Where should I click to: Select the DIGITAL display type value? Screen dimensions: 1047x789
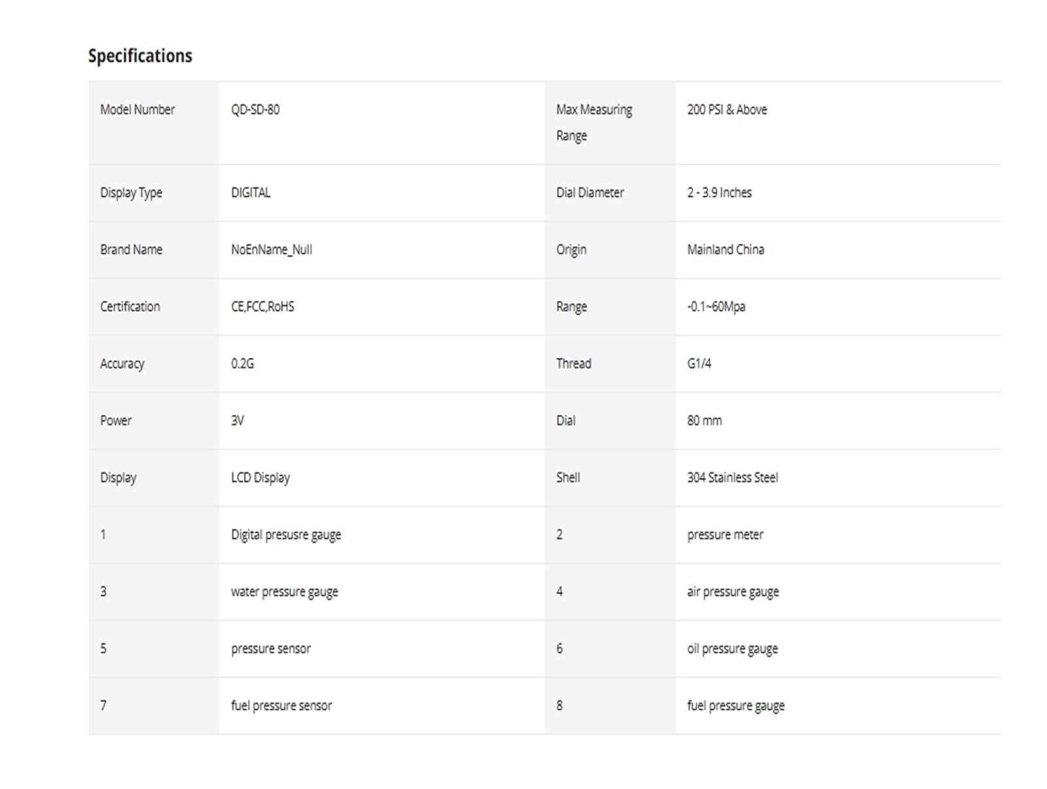click(251, 192)
